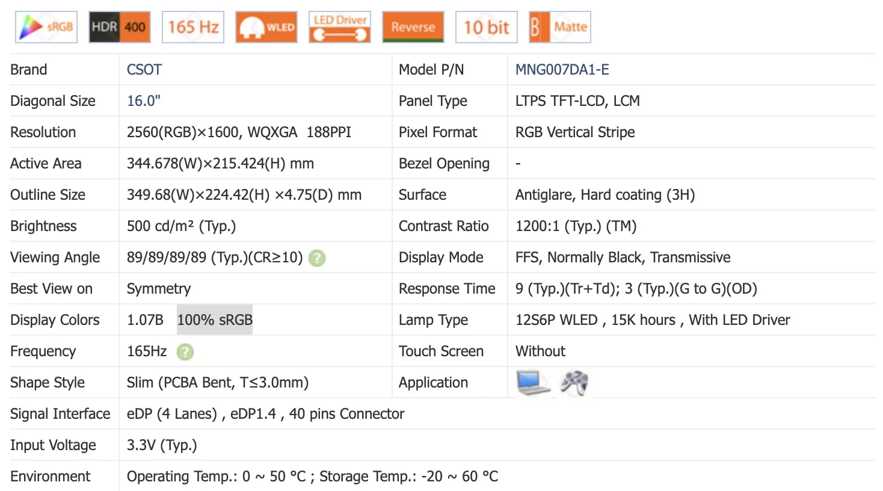Viewport: 883px width, 491px height.
Task: Click the 165Hz frequency value
Action: click(147, 351)
